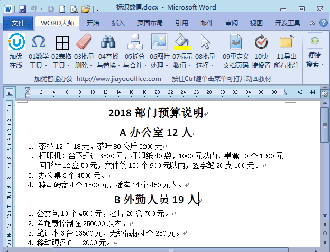Open the 文件 menu
Viewport: 330px width, 252px height.
pyautogui.click(x=18, y=23)
